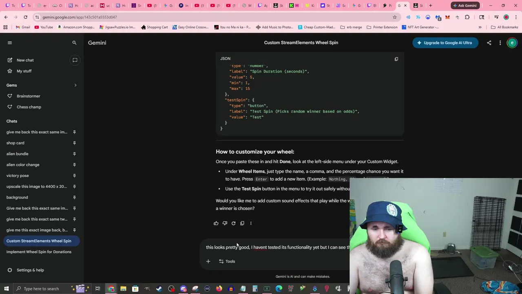Viewport: 522px width, 294px height.
Task: Click Upgrade to Google AI Ultra button
Action: [x=445, y=42]
